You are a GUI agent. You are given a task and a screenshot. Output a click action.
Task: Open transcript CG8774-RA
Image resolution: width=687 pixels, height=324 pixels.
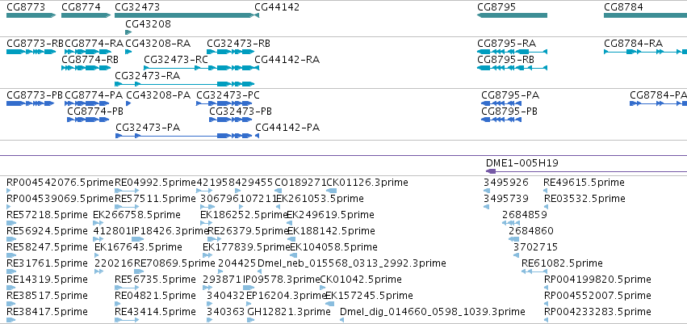[x=88, y=52]
